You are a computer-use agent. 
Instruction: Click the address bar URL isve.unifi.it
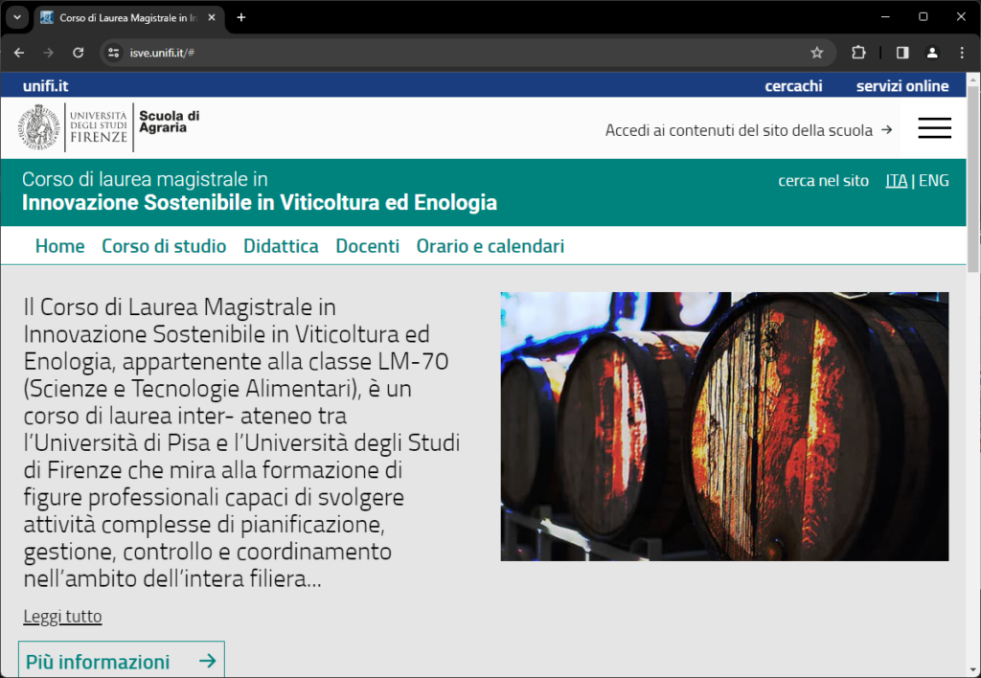[162, 54]
